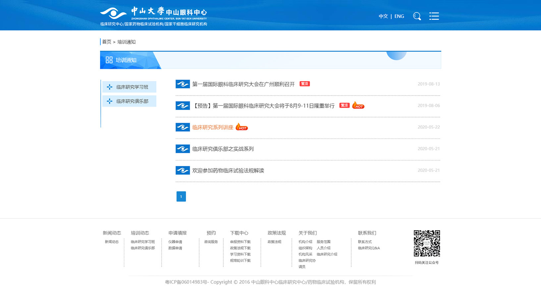Open the hamburger menu icon
Screen dimensions: 541x291
(434, 16)
